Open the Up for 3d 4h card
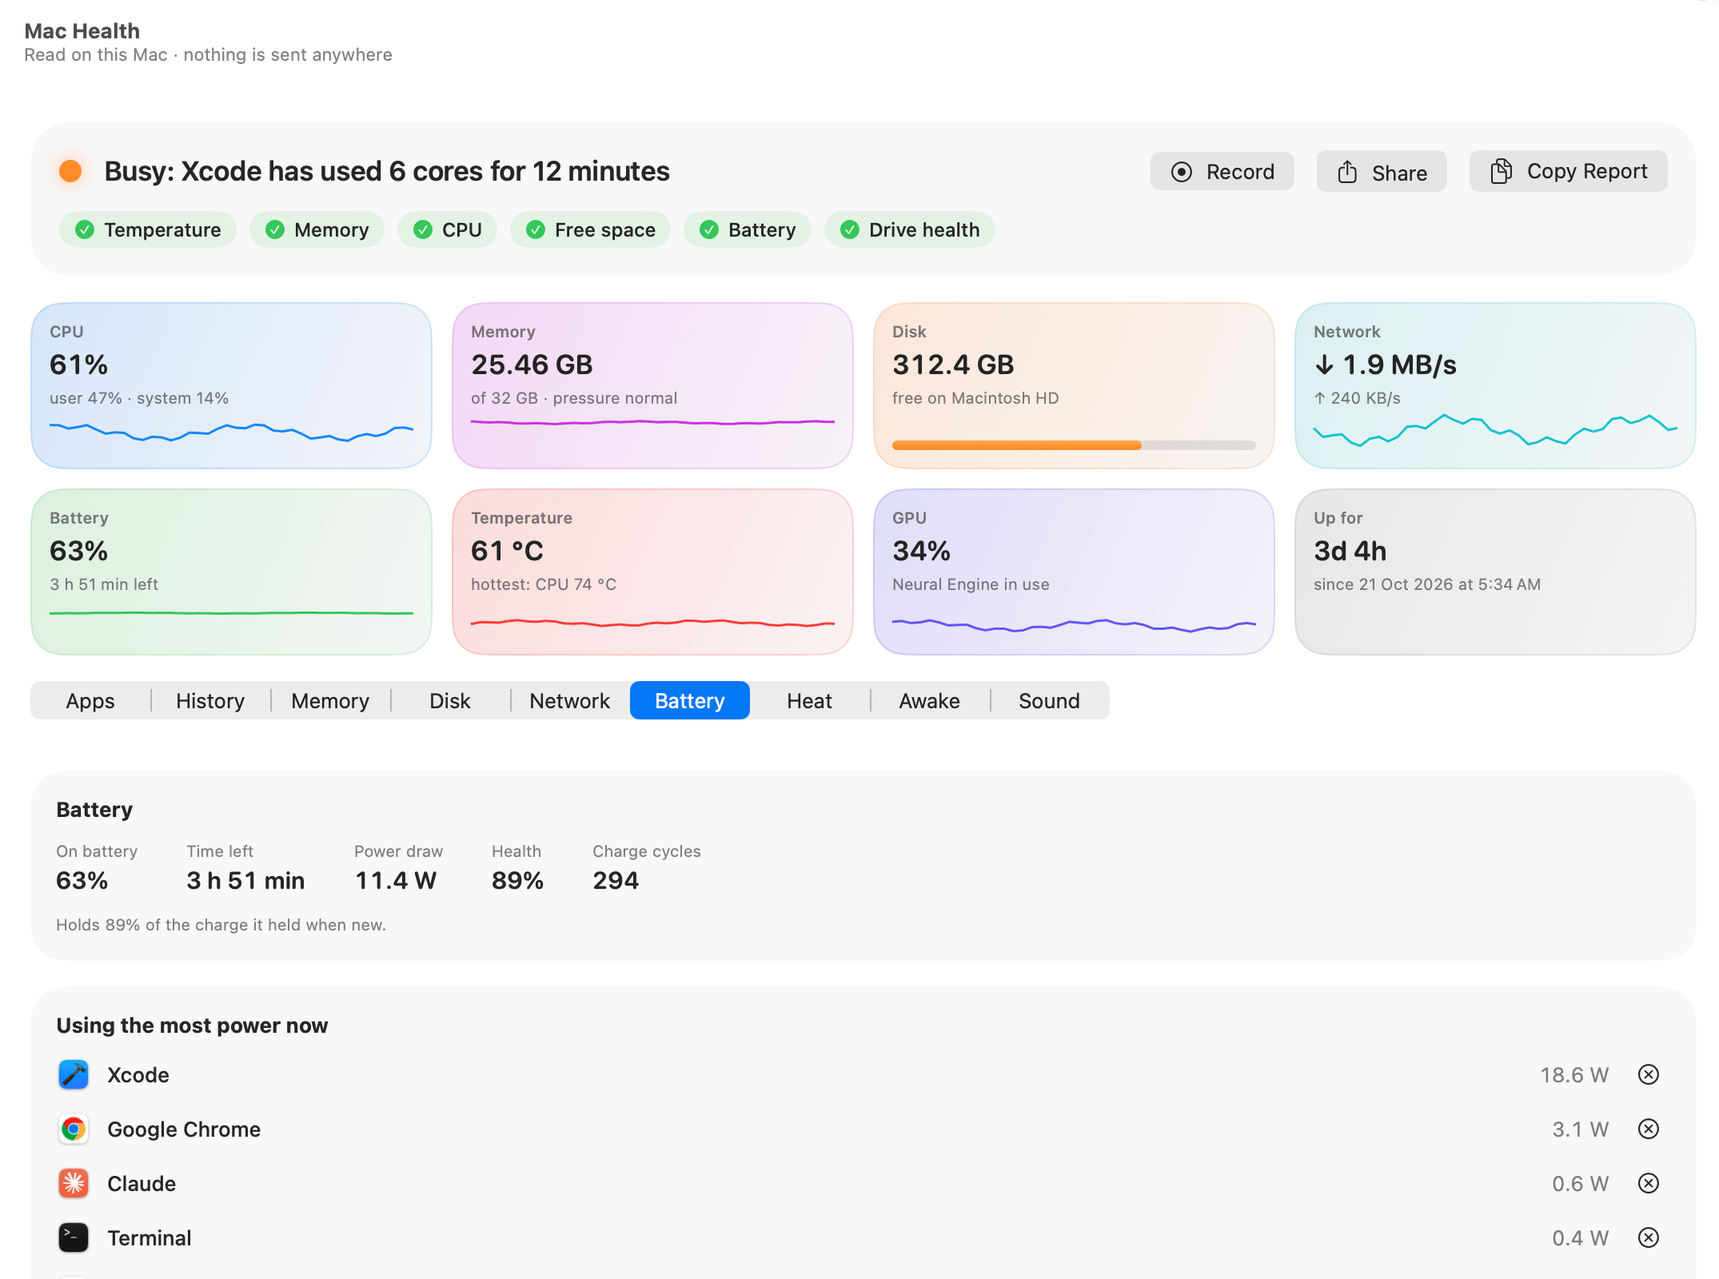The width and height of the screenshot is (1719, 1279). (1496, 572)
